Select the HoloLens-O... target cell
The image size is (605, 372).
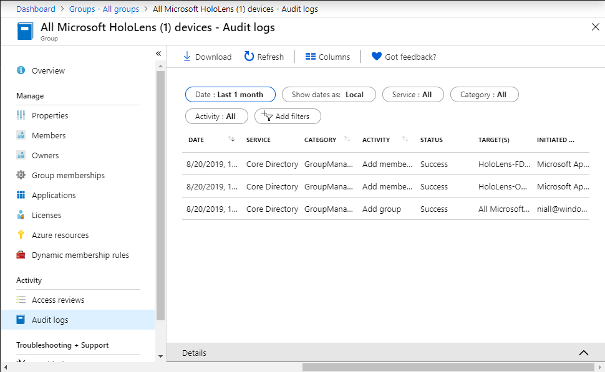pos(503,186)
